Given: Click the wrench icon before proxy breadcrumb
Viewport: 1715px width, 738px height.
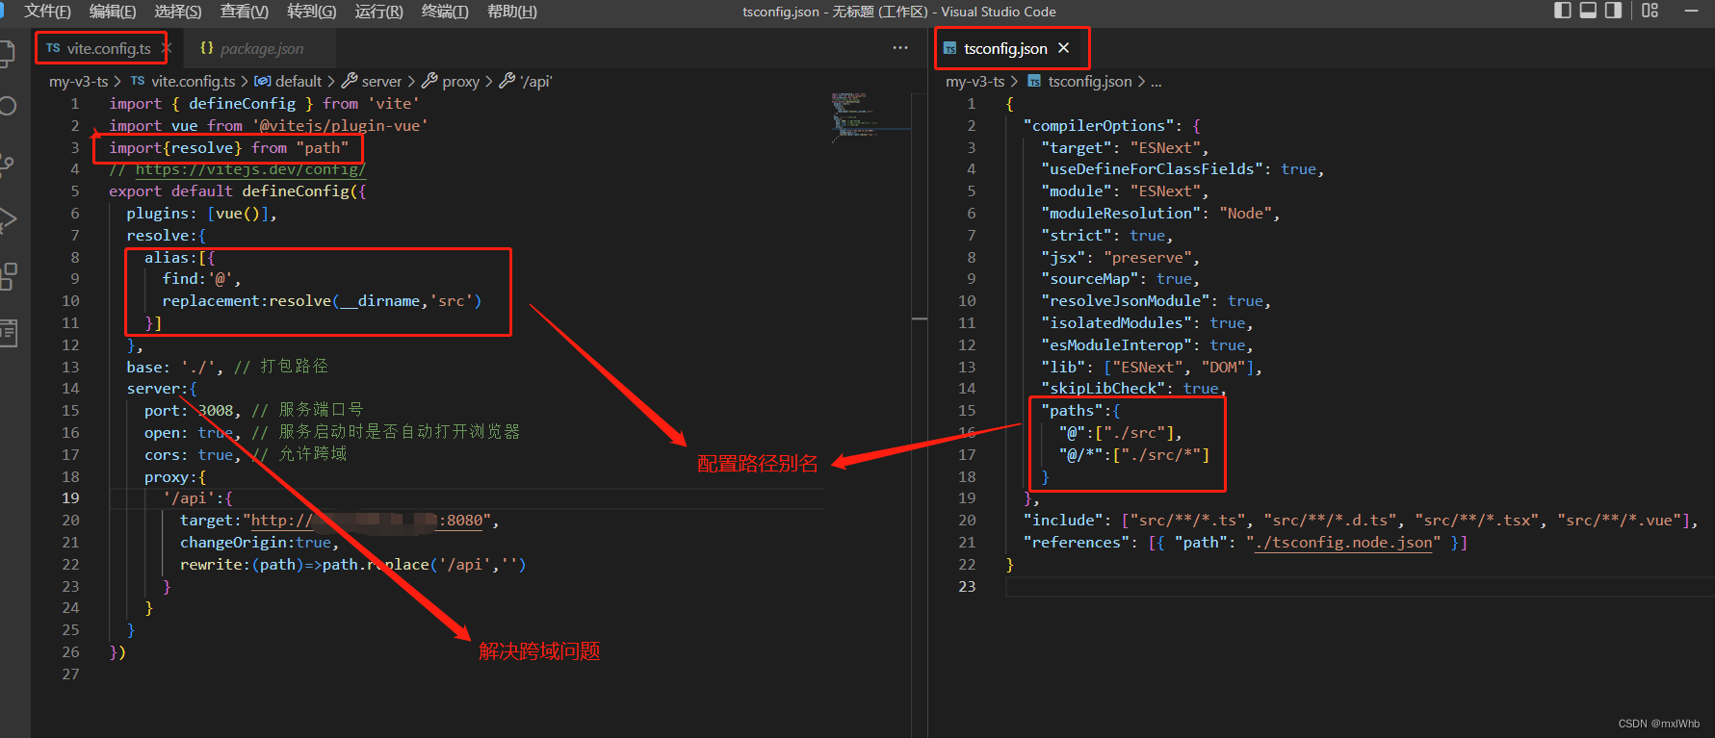Looking at the screenshot, I should pyautogui.click(x=429, y=81).
